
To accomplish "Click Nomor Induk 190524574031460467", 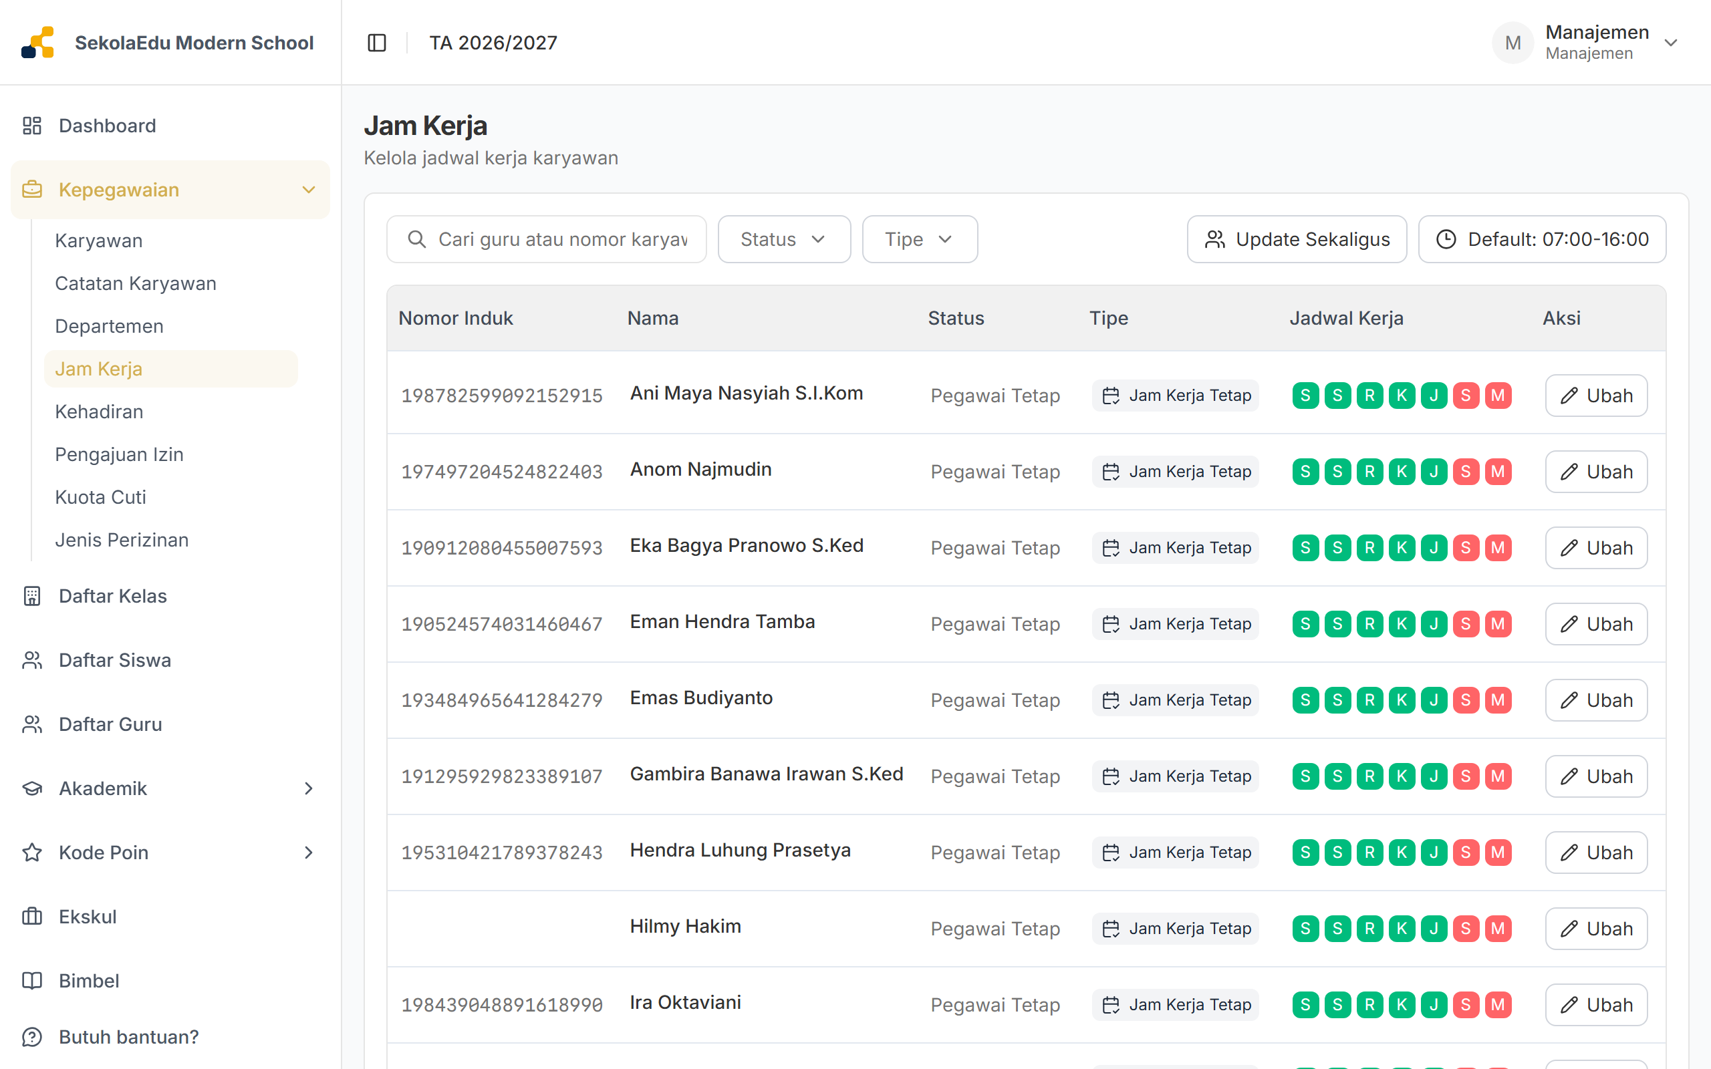I will click(x=501, y=623).
